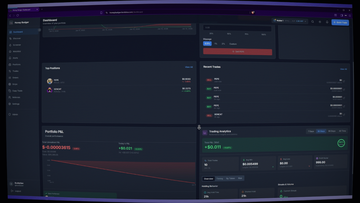Open the Risk tab under Trading Analytics
This screenshot has height=203, width=360.
click(x=240, y=178)
